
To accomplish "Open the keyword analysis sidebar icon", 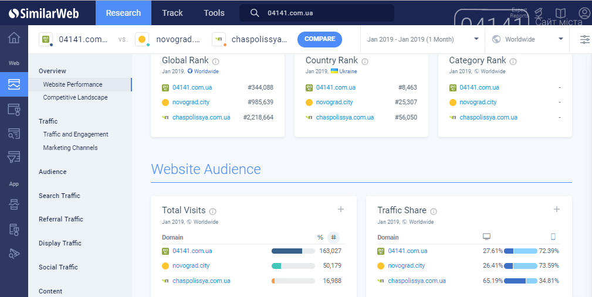I will pos(14,133).
